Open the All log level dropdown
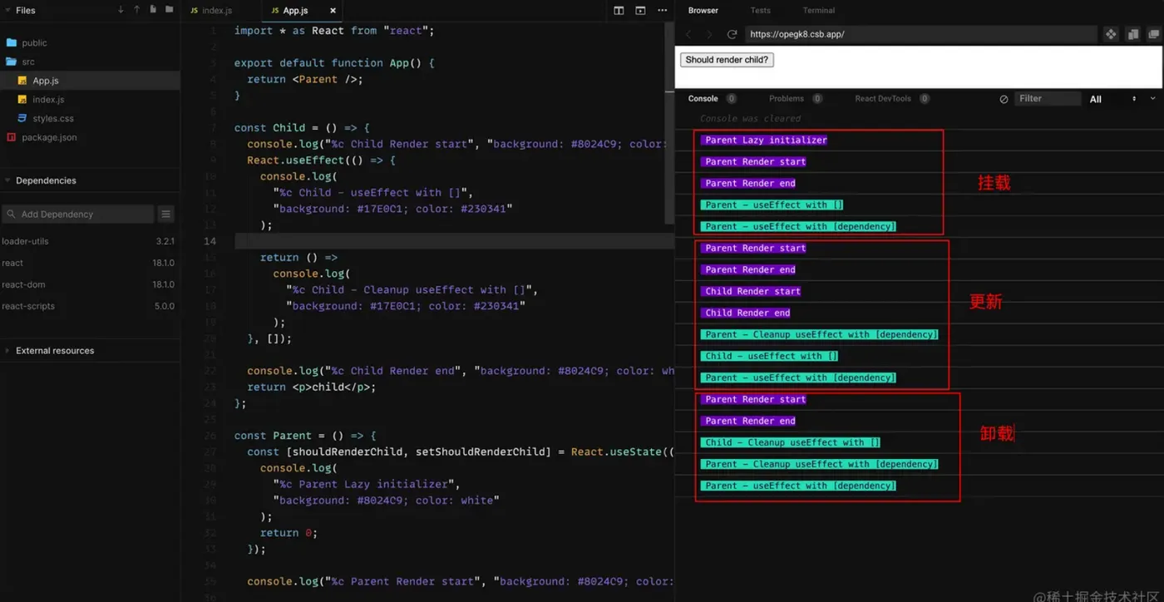1164x602 pixels. [1112, 99]
